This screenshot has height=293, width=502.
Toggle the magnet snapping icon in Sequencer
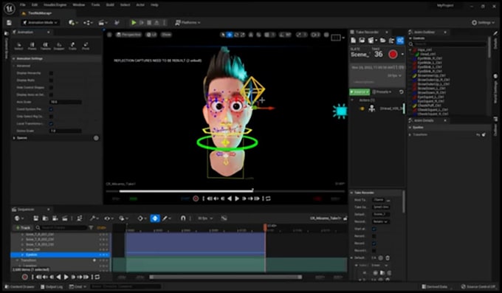pos(183,218)
